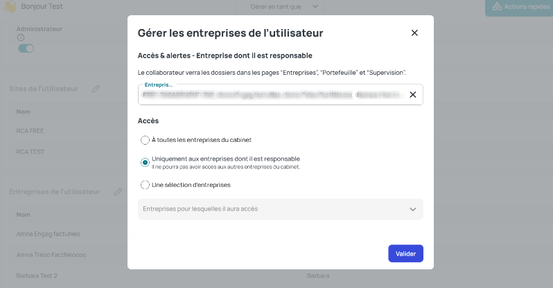
Task: Select Uniquement aux entreprises dont il est responsable
Action: pos(145,163)
